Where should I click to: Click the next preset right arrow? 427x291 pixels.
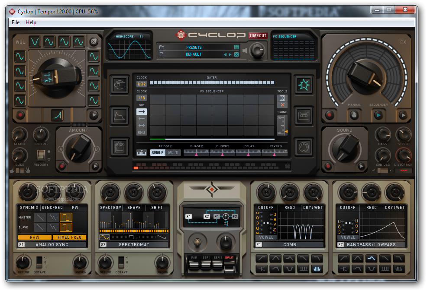(x=230, y=54)
